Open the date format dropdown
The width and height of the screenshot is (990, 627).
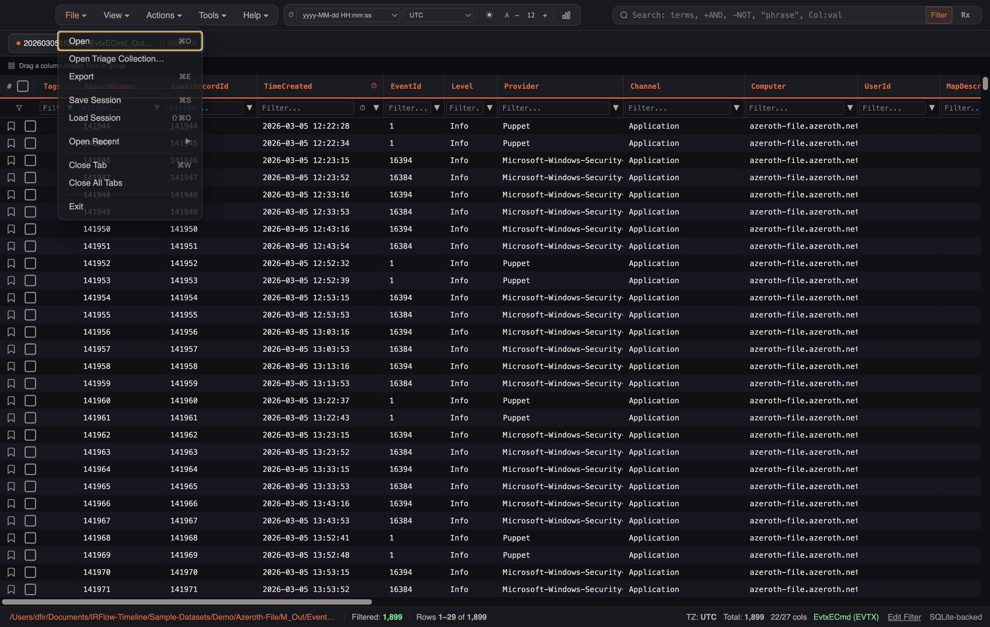pyautogui.click(x=348, y=15)
